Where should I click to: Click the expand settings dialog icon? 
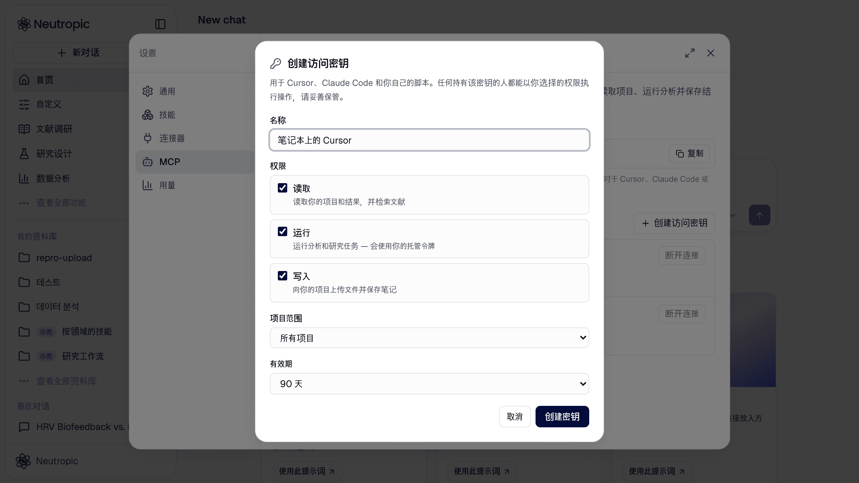(690, 53)
